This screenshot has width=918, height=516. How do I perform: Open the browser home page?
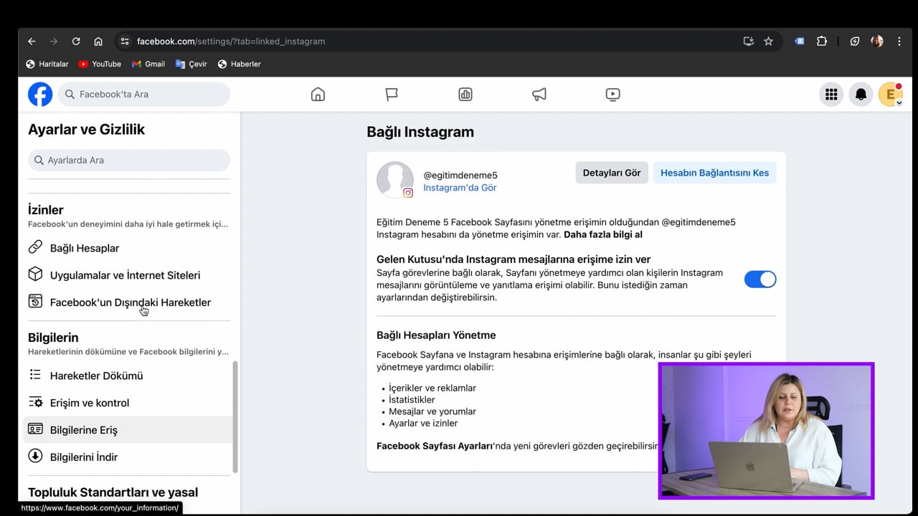click(98, 42)
